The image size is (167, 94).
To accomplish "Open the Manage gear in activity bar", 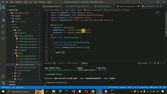I will coord(3,83).
